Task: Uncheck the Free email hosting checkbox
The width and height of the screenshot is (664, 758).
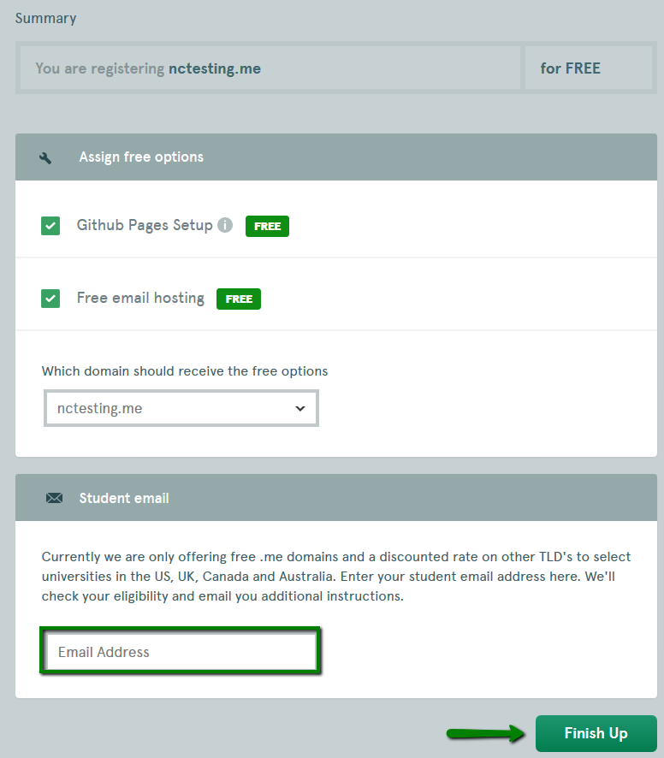Action: 50,299
